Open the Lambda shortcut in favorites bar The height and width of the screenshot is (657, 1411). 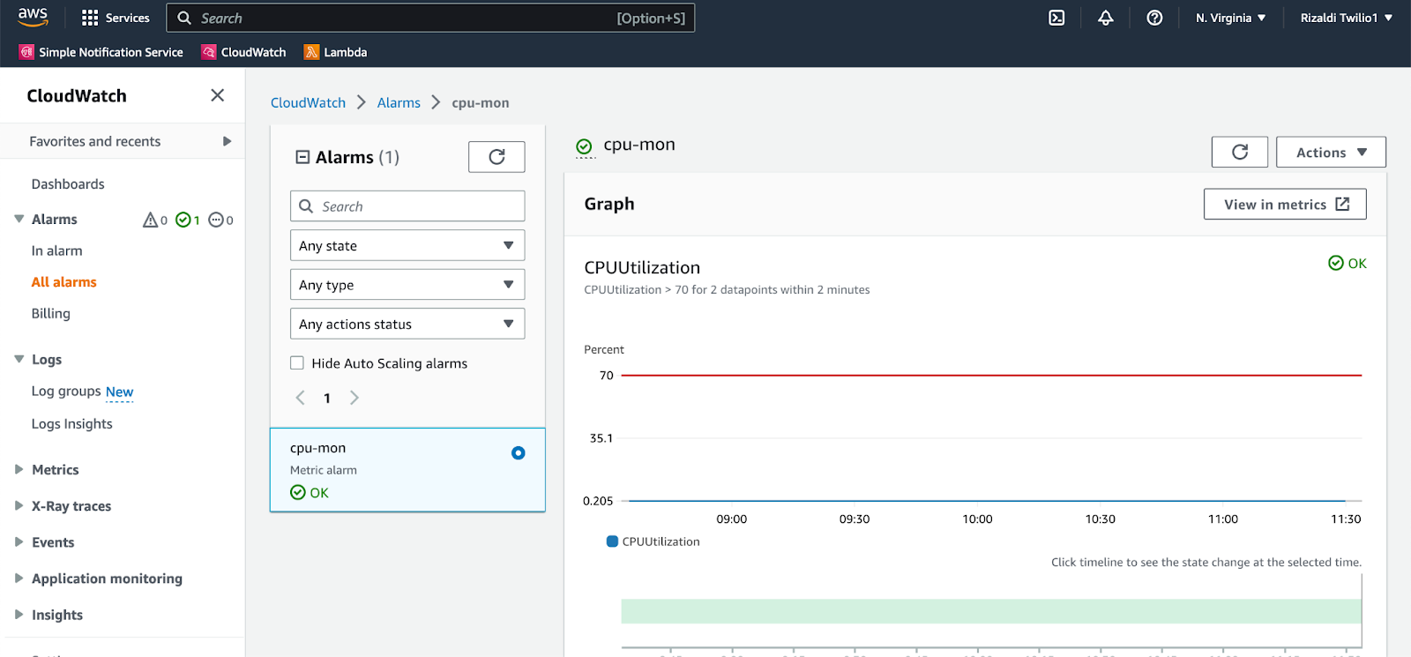pyautogui.click(x=336, y=52)
